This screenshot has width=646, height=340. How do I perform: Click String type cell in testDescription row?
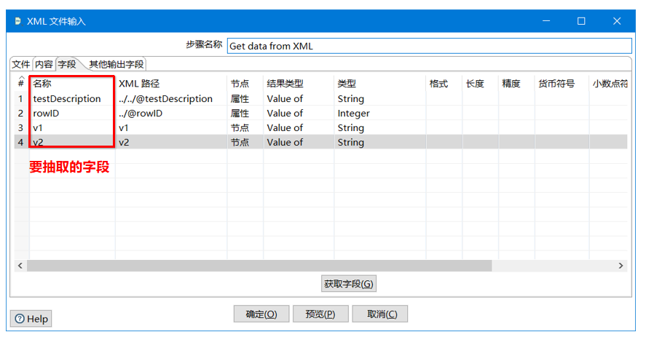(380, 99)
